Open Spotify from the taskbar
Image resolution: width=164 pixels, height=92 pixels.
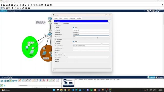tap(91, 90)
